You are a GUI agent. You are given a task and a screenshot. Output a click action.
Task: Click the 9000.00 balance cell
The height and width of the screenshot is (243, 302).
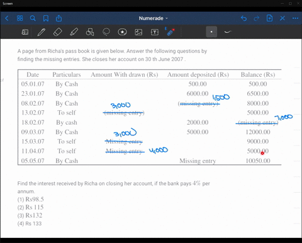pyautogui.click(x=258, y=142)
